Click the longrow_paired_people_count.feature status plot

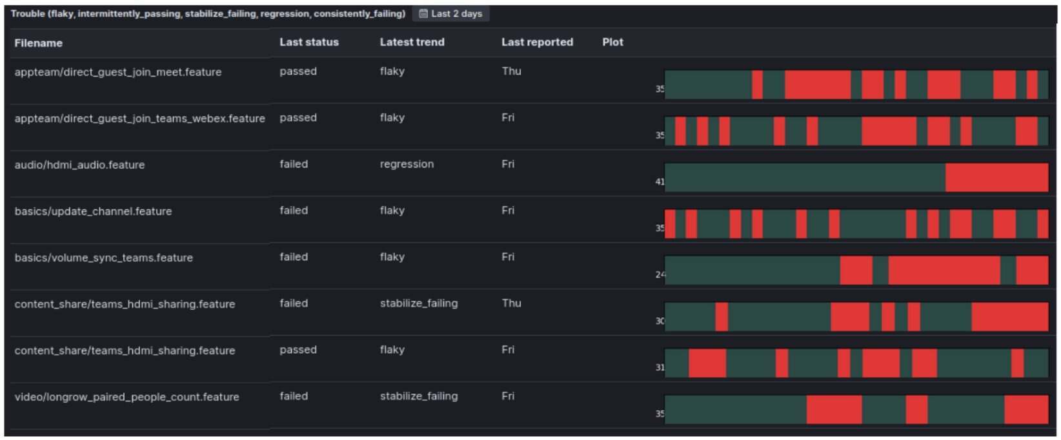[x=856, y=409]
